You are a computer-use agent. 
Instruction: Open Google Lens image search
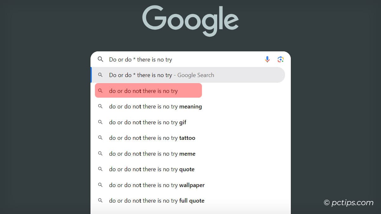[280, 59]
